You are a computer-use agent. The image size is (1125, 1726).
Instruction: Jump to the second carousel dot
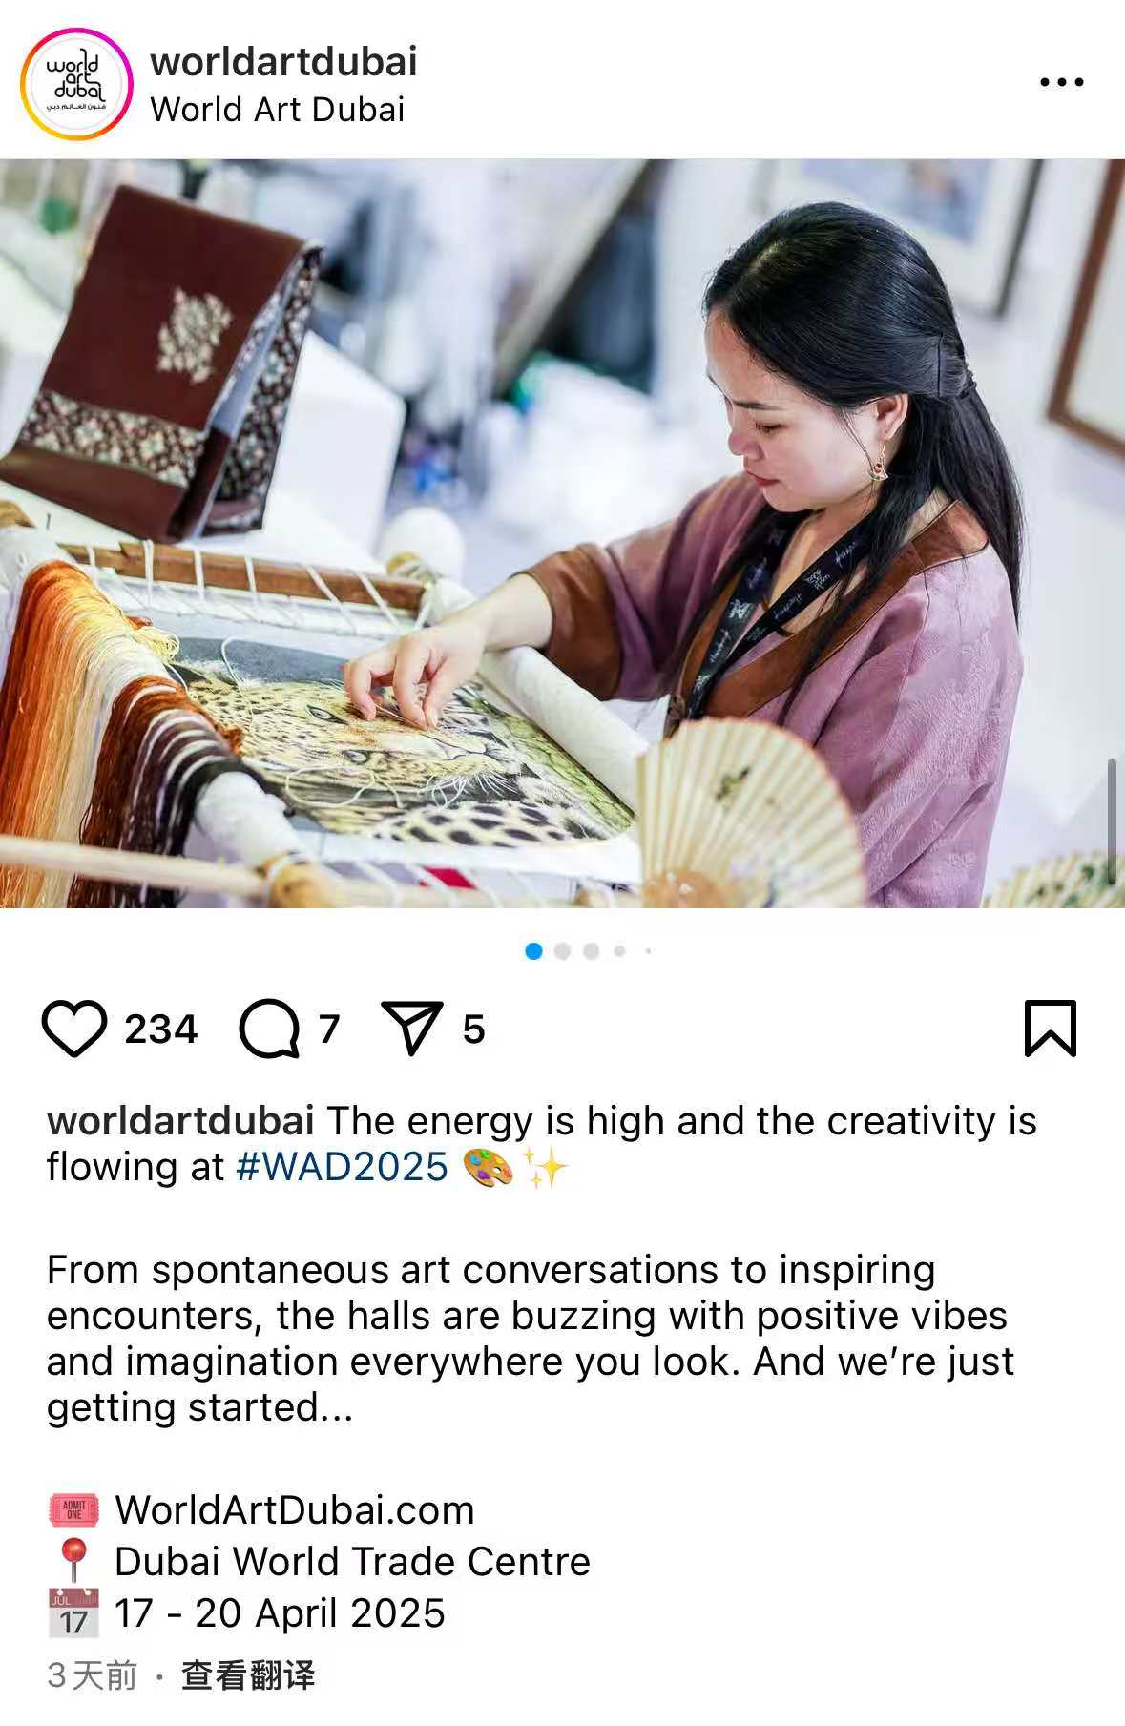(x=562, y=951)
